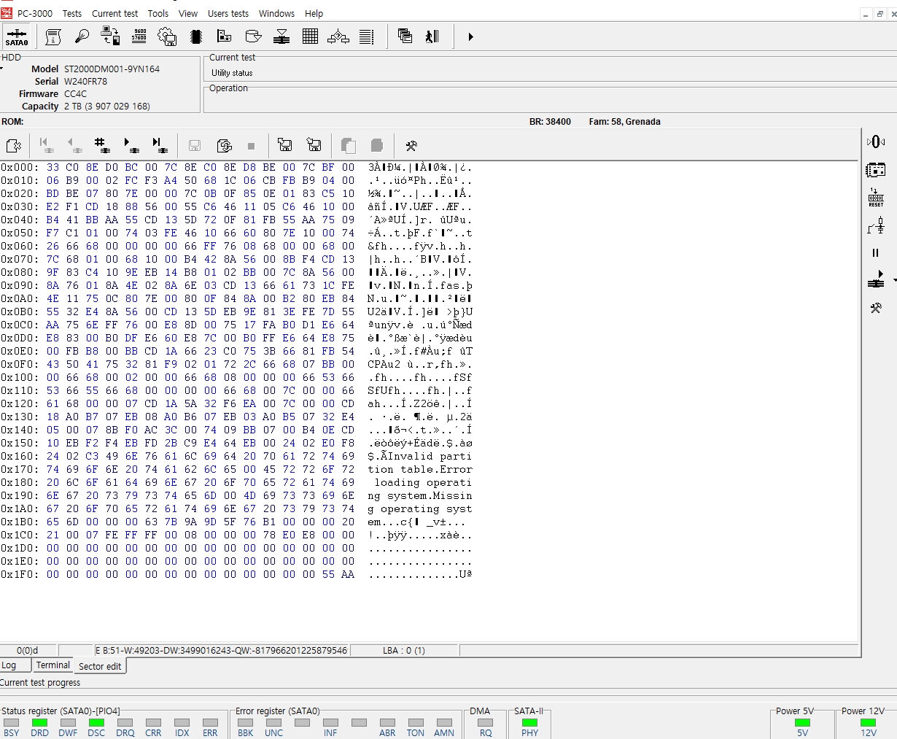Switch to the Terminal tab
Image resolution: width=897 pixels, height=739 pixels.
tap(53, 665)
